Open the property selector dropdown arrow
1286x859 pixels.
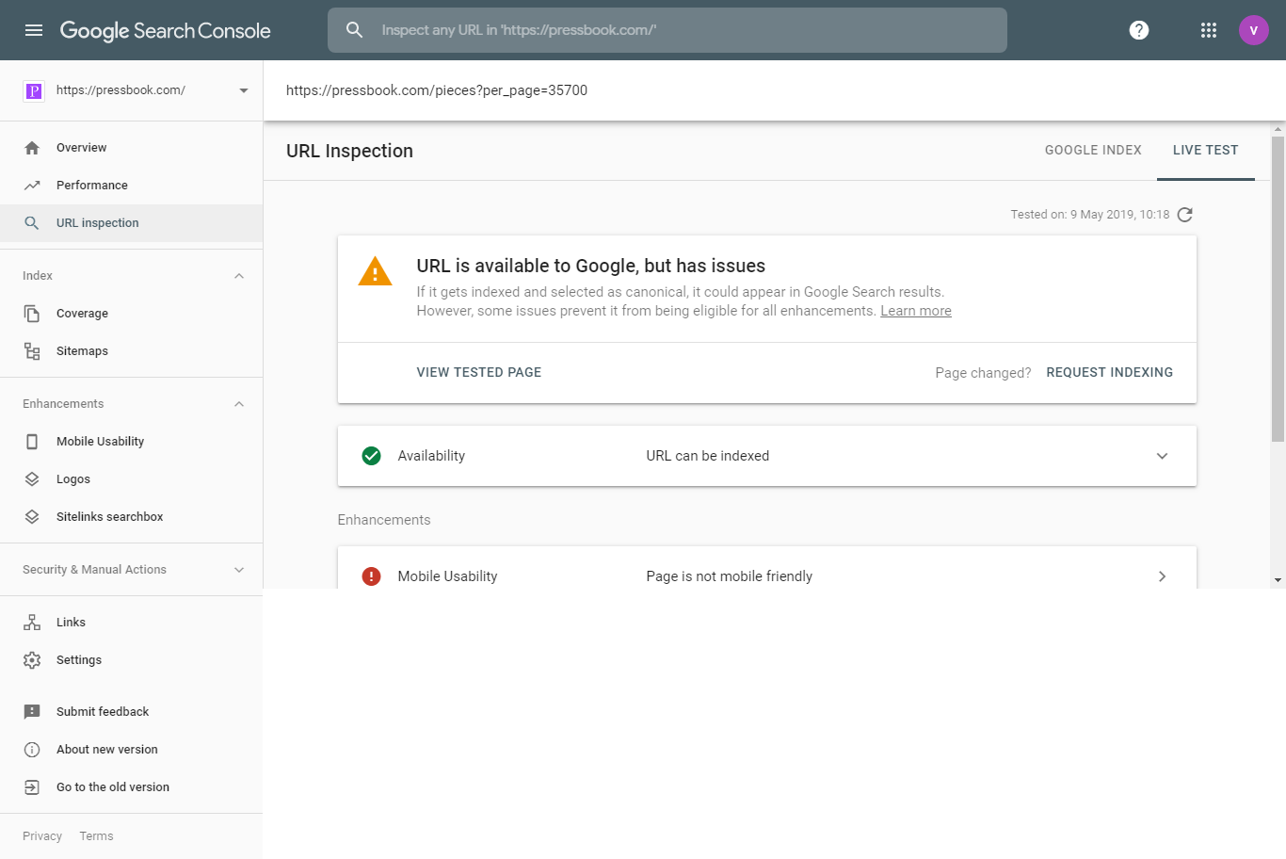click(244, 90)
